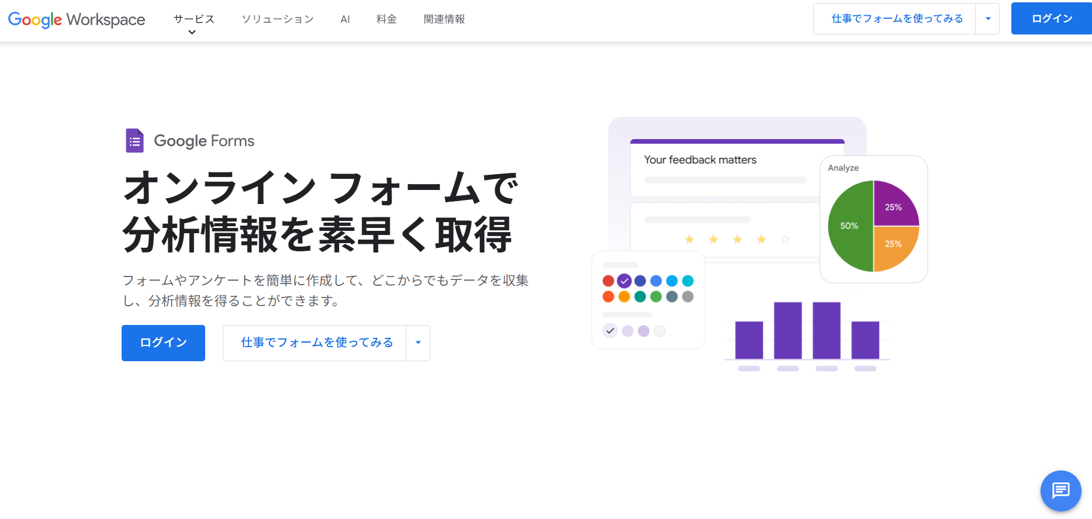Image resolution: width=1092 pixels, height=519 pixels.
Task: Expand the サービス menu chevron
Action: point(192,33)
